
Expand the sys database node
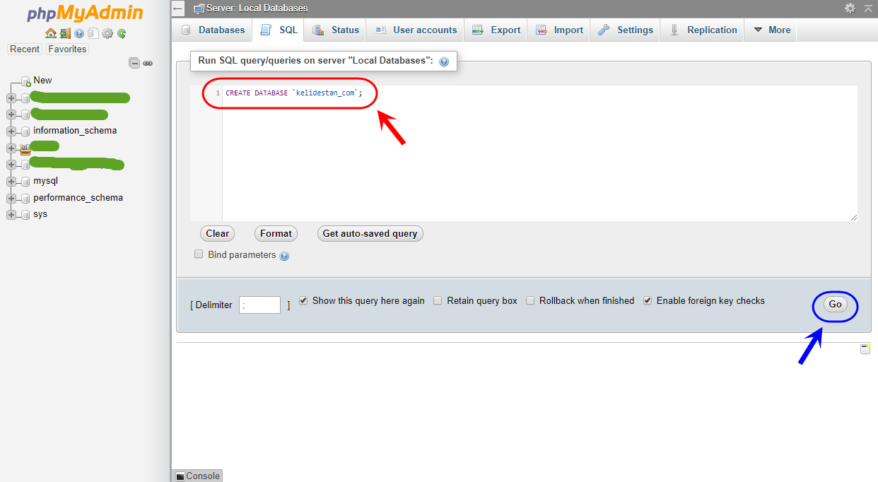coord(11,215)
